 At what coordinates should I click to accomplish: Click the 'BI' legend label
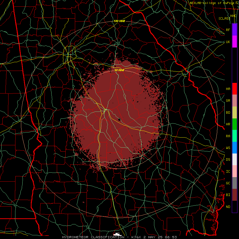point(228,195)
